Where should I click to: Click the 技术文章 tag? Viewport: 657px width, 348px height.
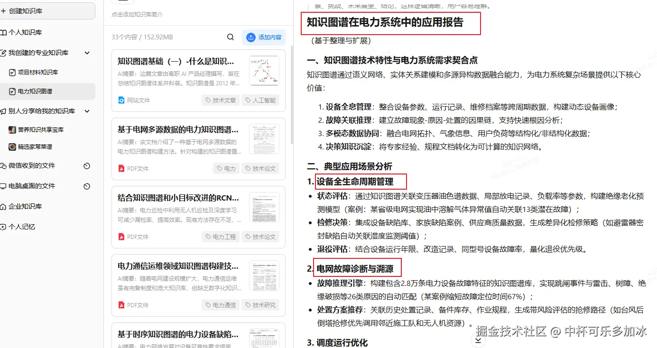coord(221,100)
